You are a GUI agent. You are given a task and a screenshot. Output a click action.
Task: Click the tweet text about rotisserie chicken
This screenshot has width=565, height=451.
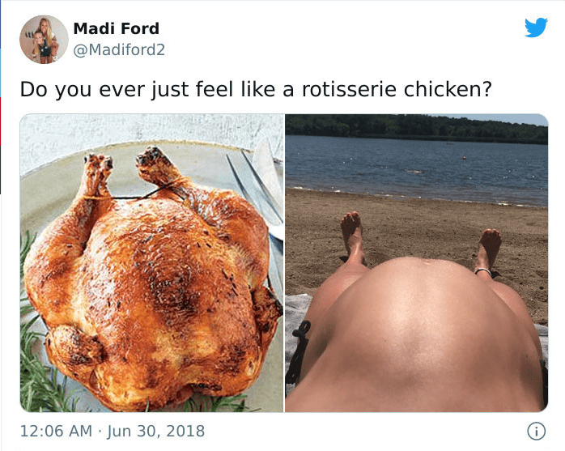(x=256, y=89)
